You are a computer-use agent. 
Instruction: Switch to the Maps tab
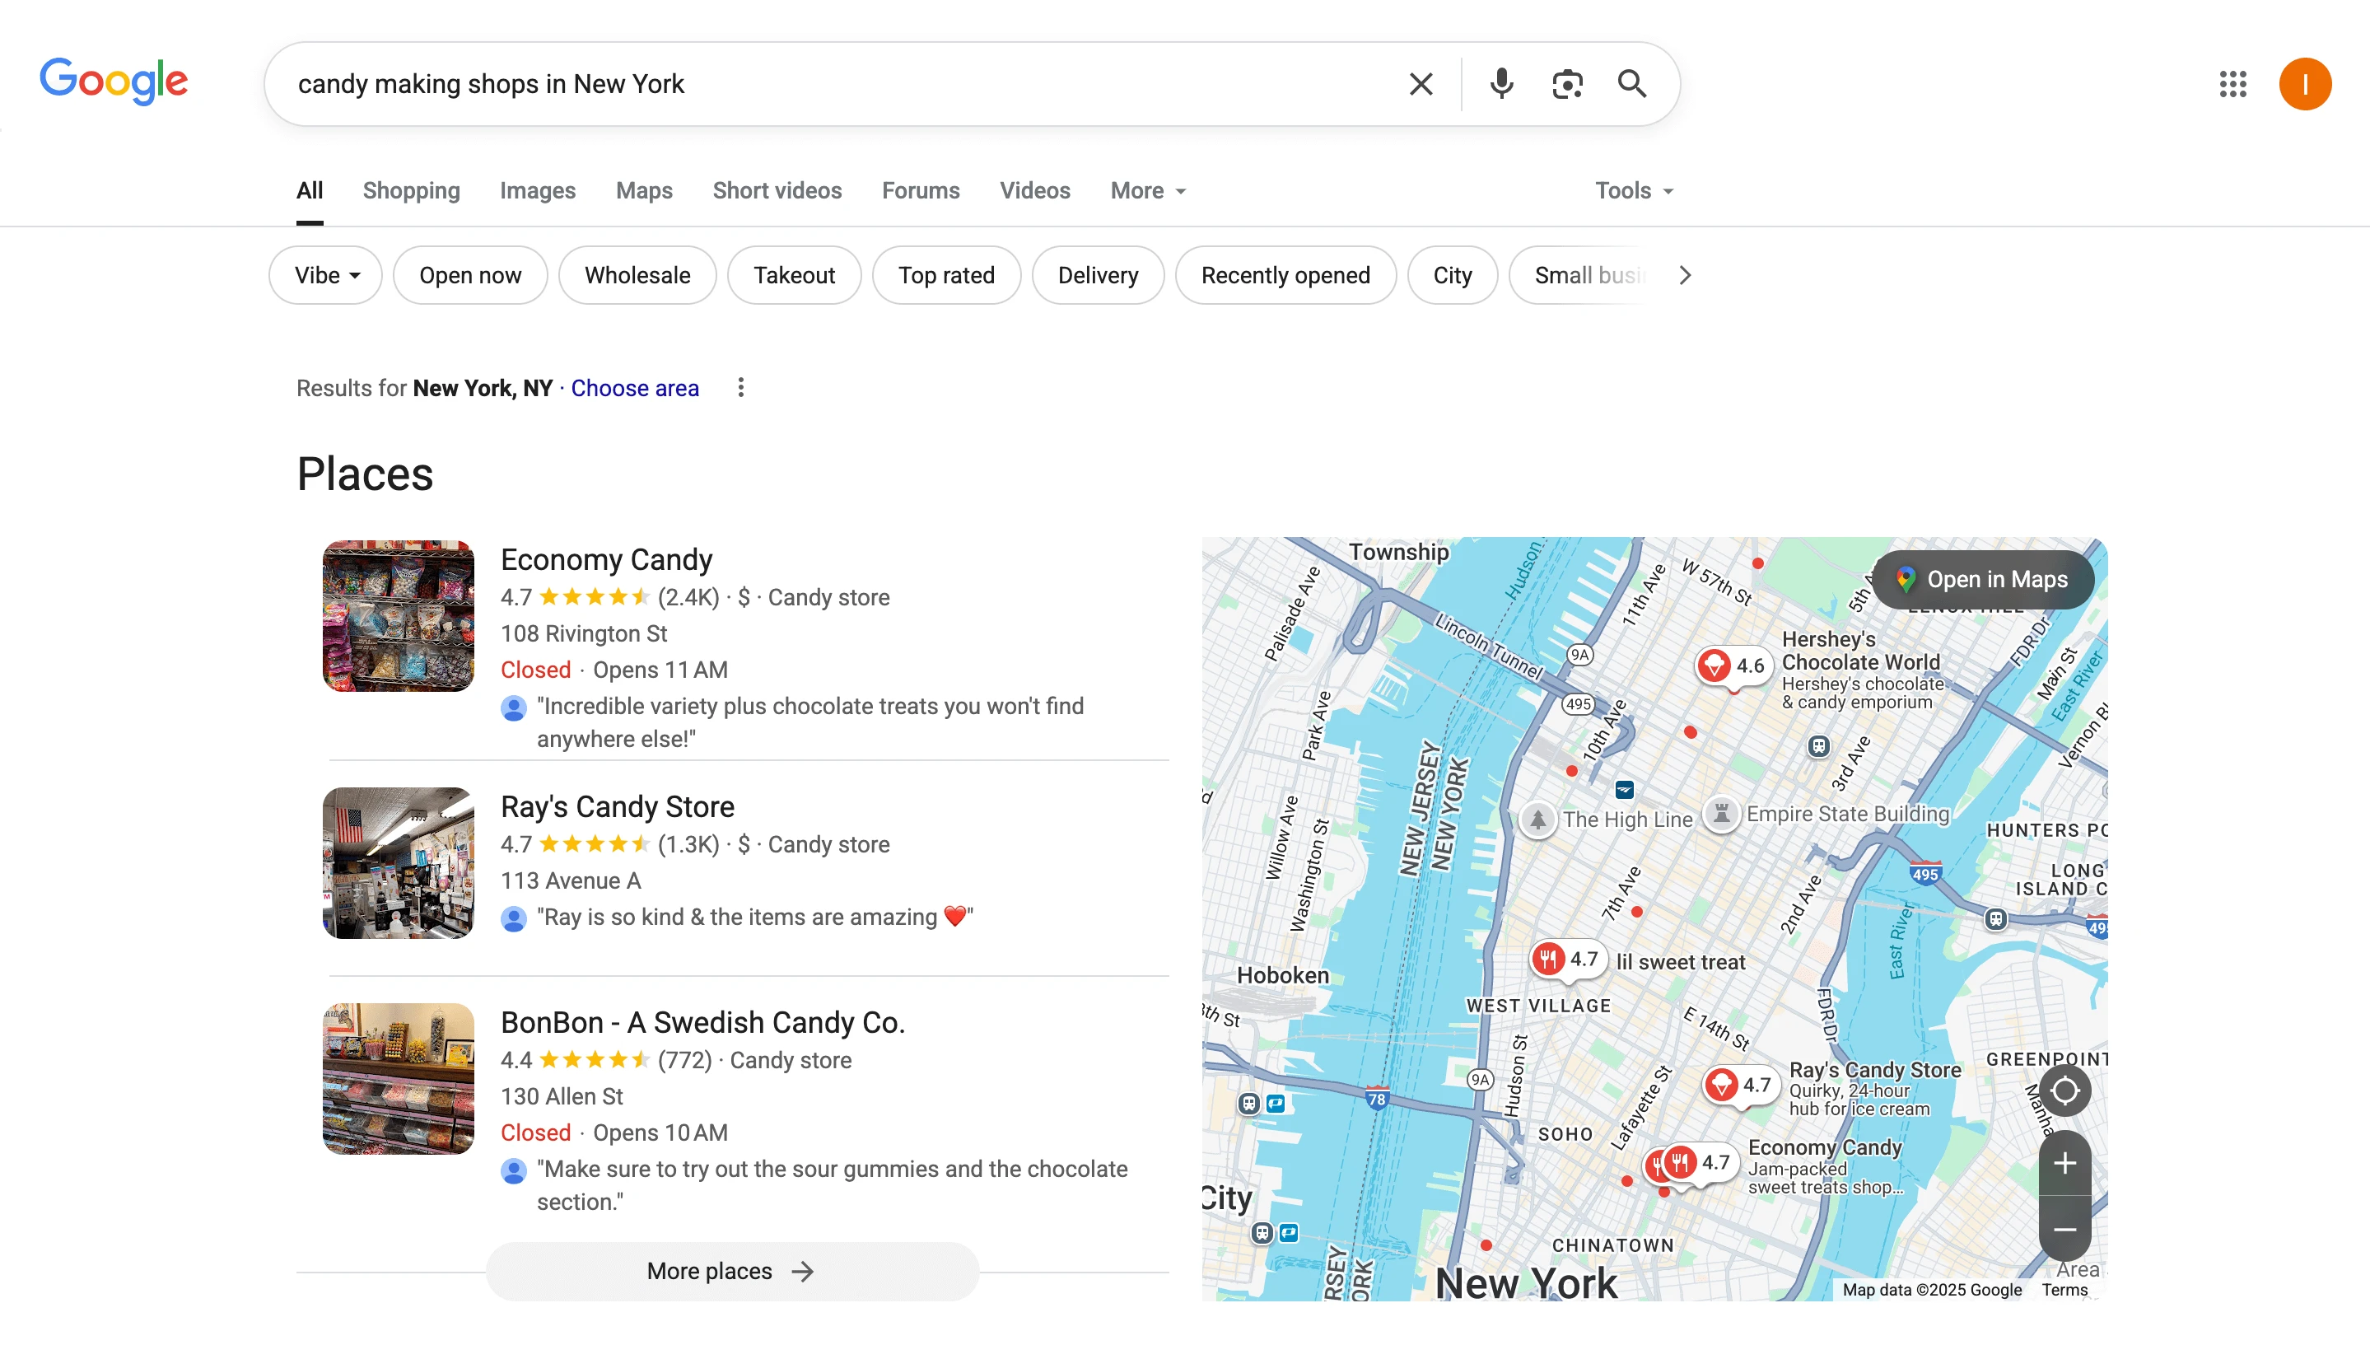(x=644, y=191)
